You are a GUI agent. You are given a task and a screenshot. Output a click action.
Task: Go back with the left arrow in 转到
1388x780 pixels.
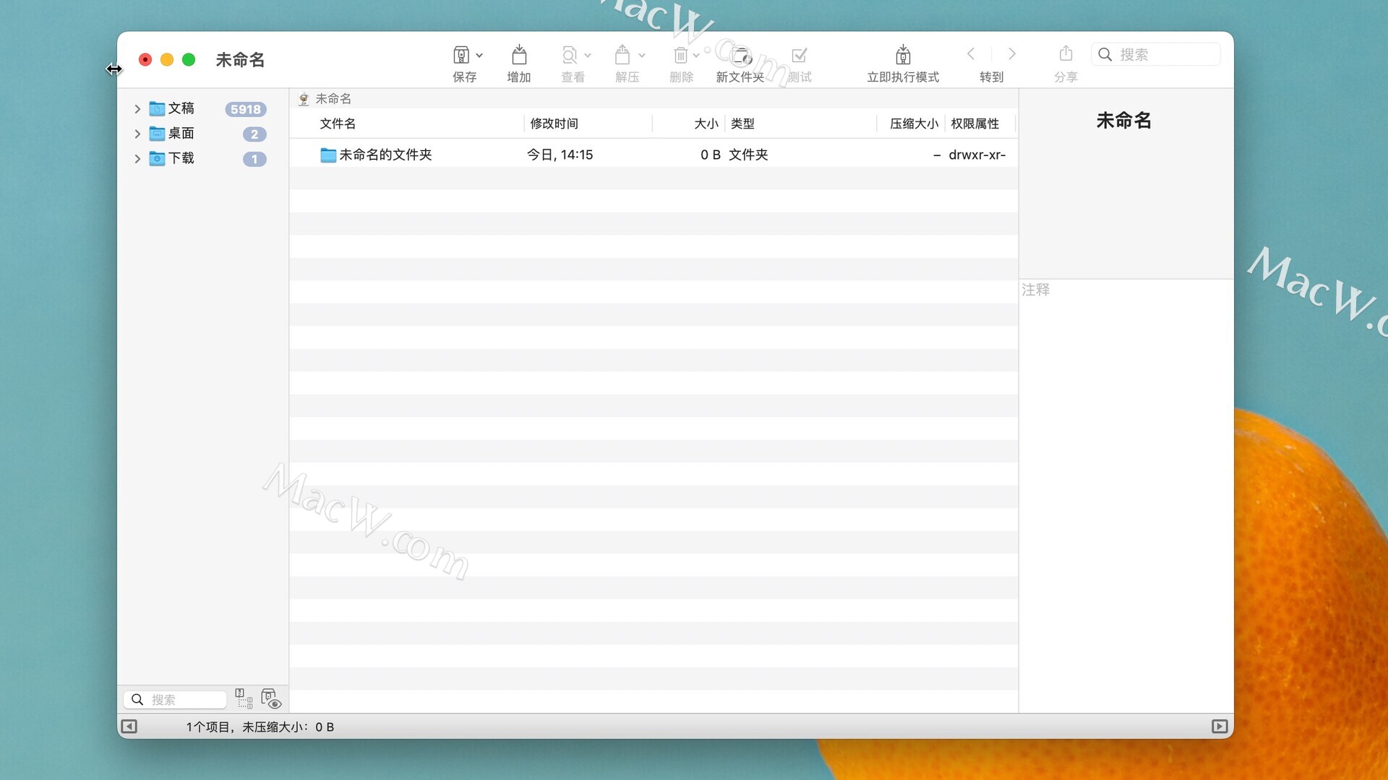tap(971, 53)
